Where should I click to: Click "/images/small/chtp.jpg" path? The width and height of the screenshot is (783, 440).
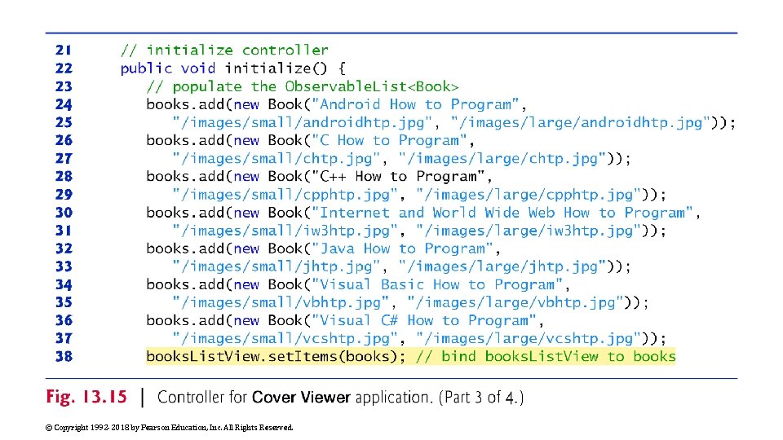tap(276, 159)
